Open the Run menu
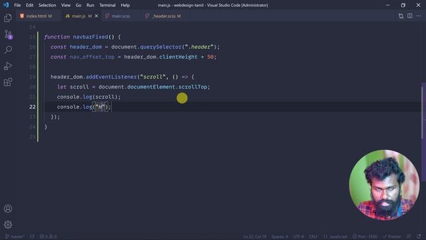This screenshot has width=426, height=240. (x=91, y=5)
